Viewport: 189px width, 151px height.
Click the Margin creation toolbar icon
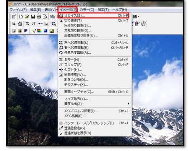[x=46, y=23]
